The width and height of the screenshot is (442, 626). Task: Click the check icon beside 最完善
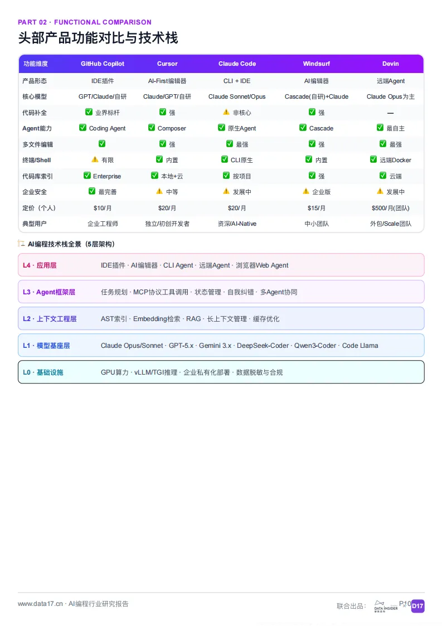[92, 191]
